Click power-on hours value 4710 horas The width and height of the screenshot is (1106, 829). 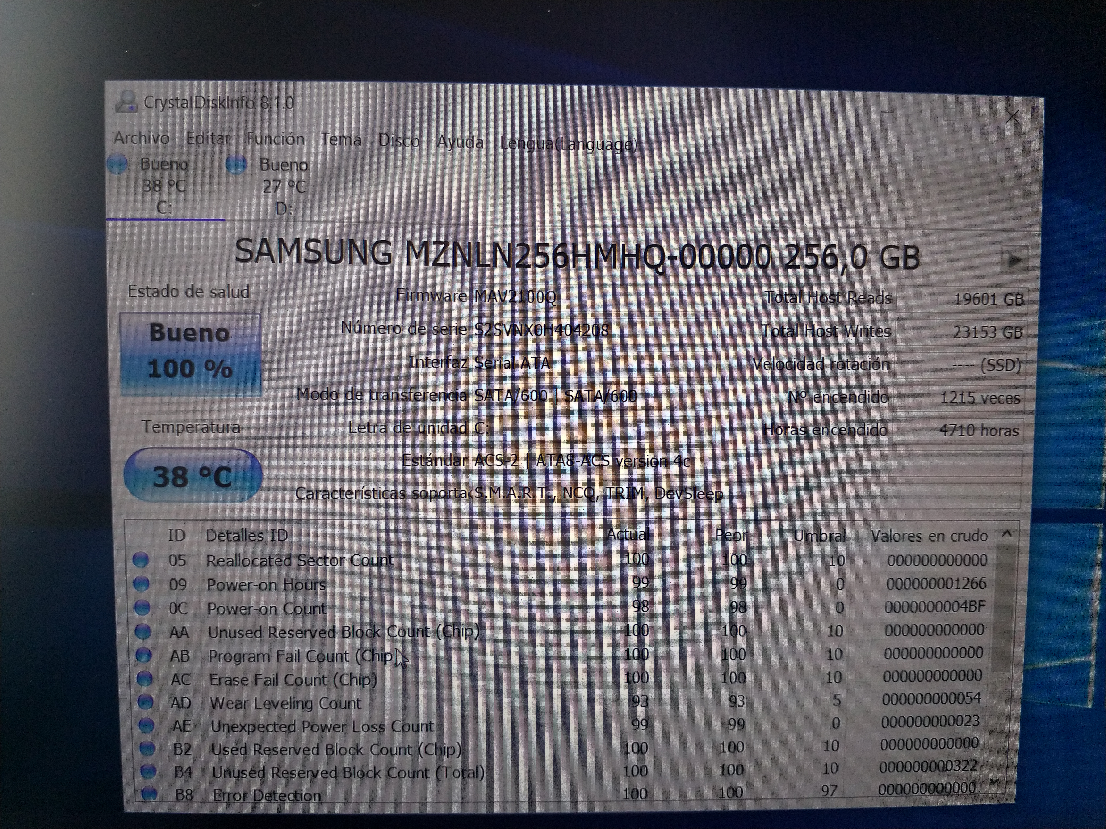tap(958, 430)
